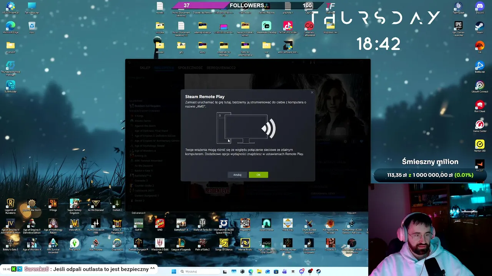
Task: Open the Thunderstore Mod Manager desktop icon
Action: (x=10, y=68)
